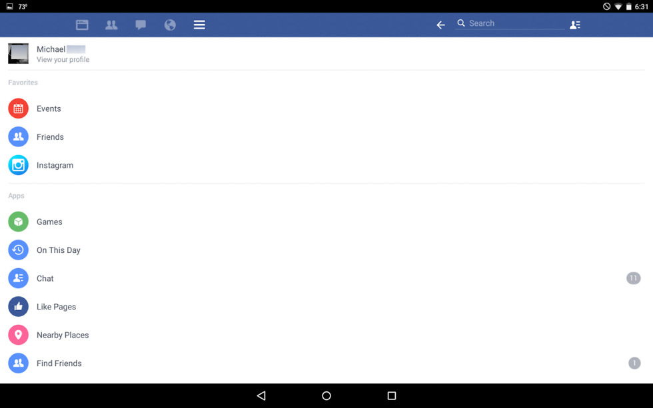Launch the Instagram icon
653x408 pixels.
click(x=19, y=165)
